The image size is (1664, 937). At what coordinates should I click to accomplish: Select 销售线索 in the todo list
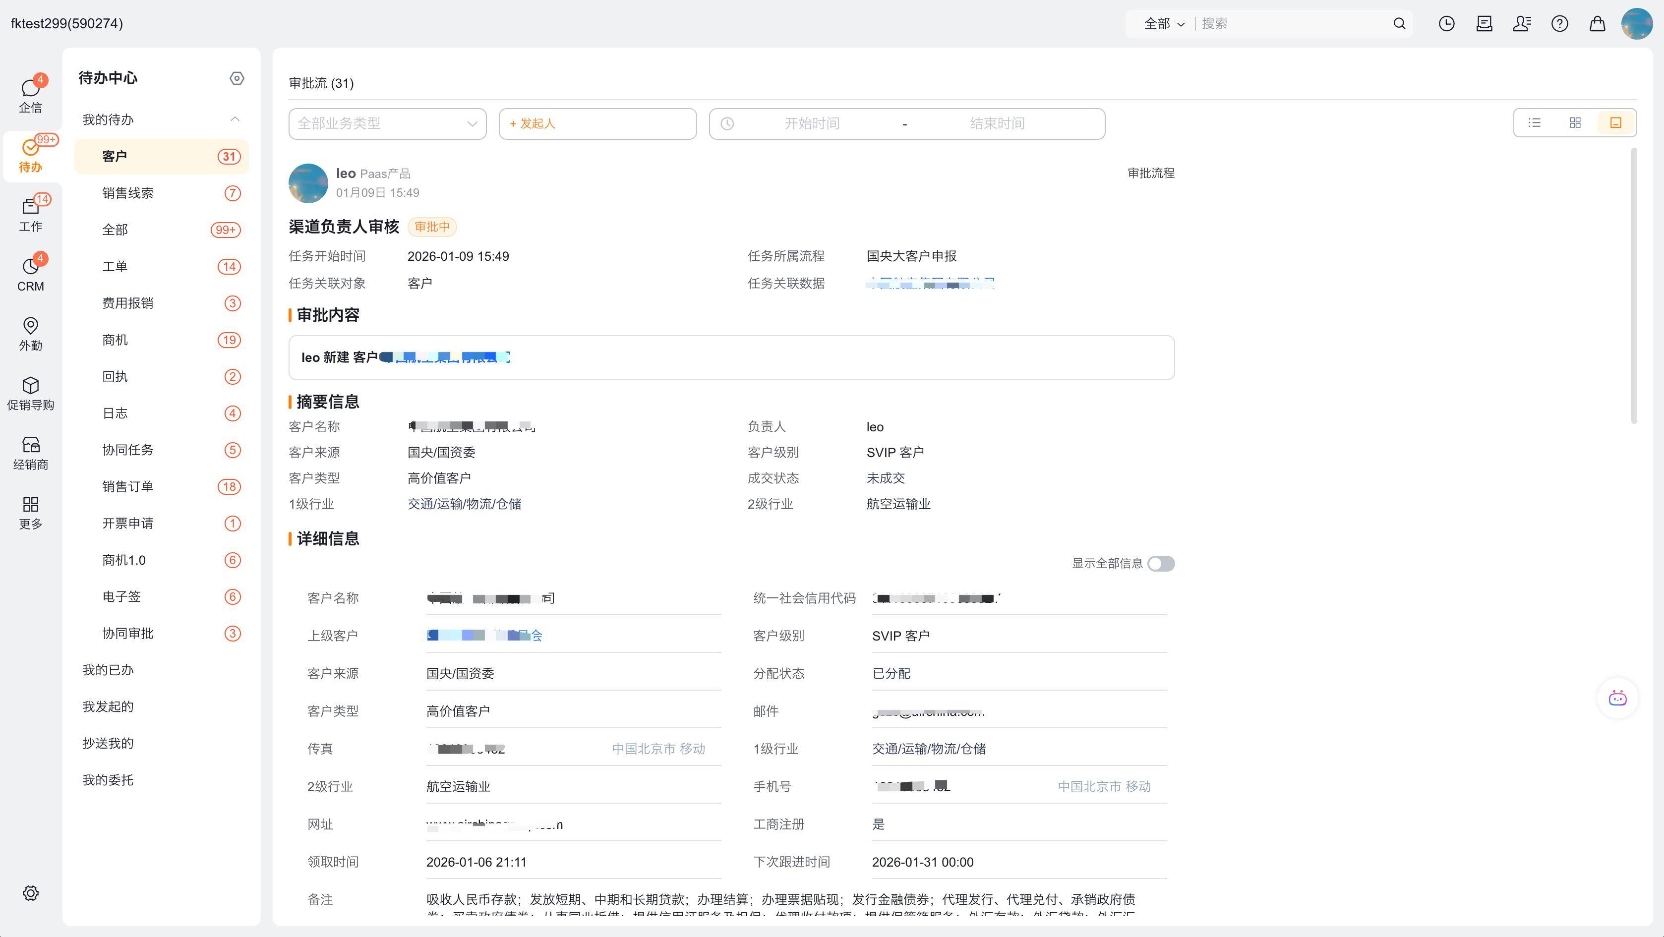click(128, 193)
